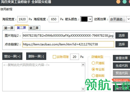The width and height of the screenshot is (130, 92).
Task: Click 选择 button beside 图片地址2
Action: (x=122, y=36)
